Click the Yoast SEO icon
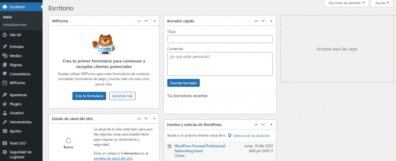Viewport: 396px width, 161px height. coord(5,143)
